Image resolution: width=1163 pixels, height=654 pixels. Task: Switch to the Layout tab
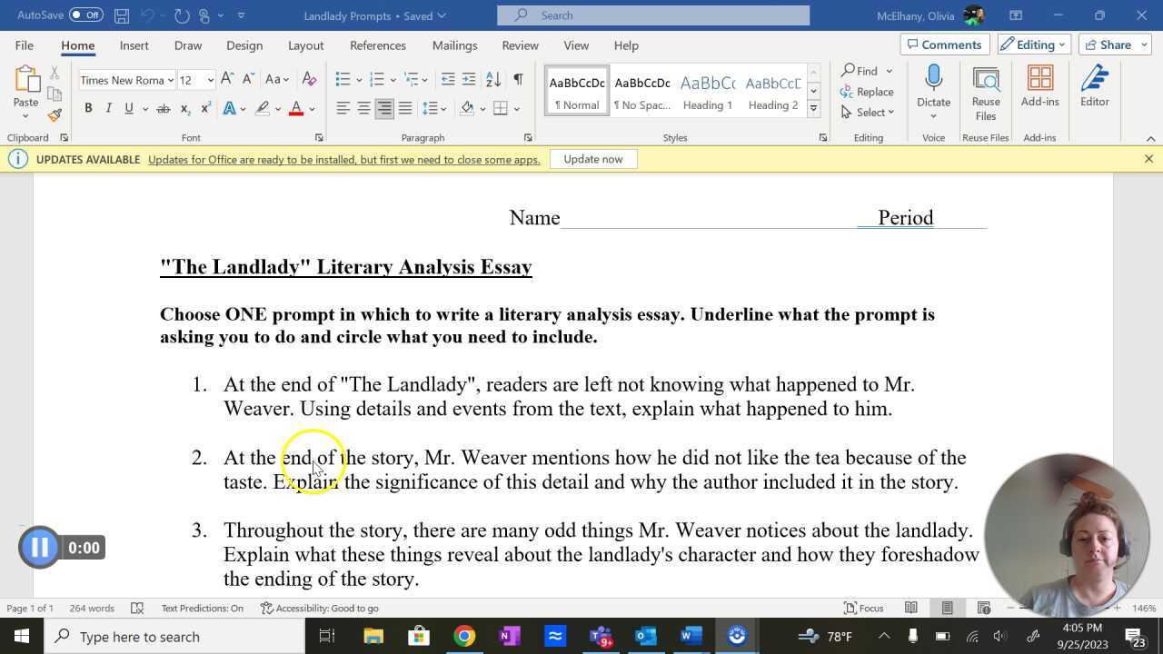click(305, 45)
